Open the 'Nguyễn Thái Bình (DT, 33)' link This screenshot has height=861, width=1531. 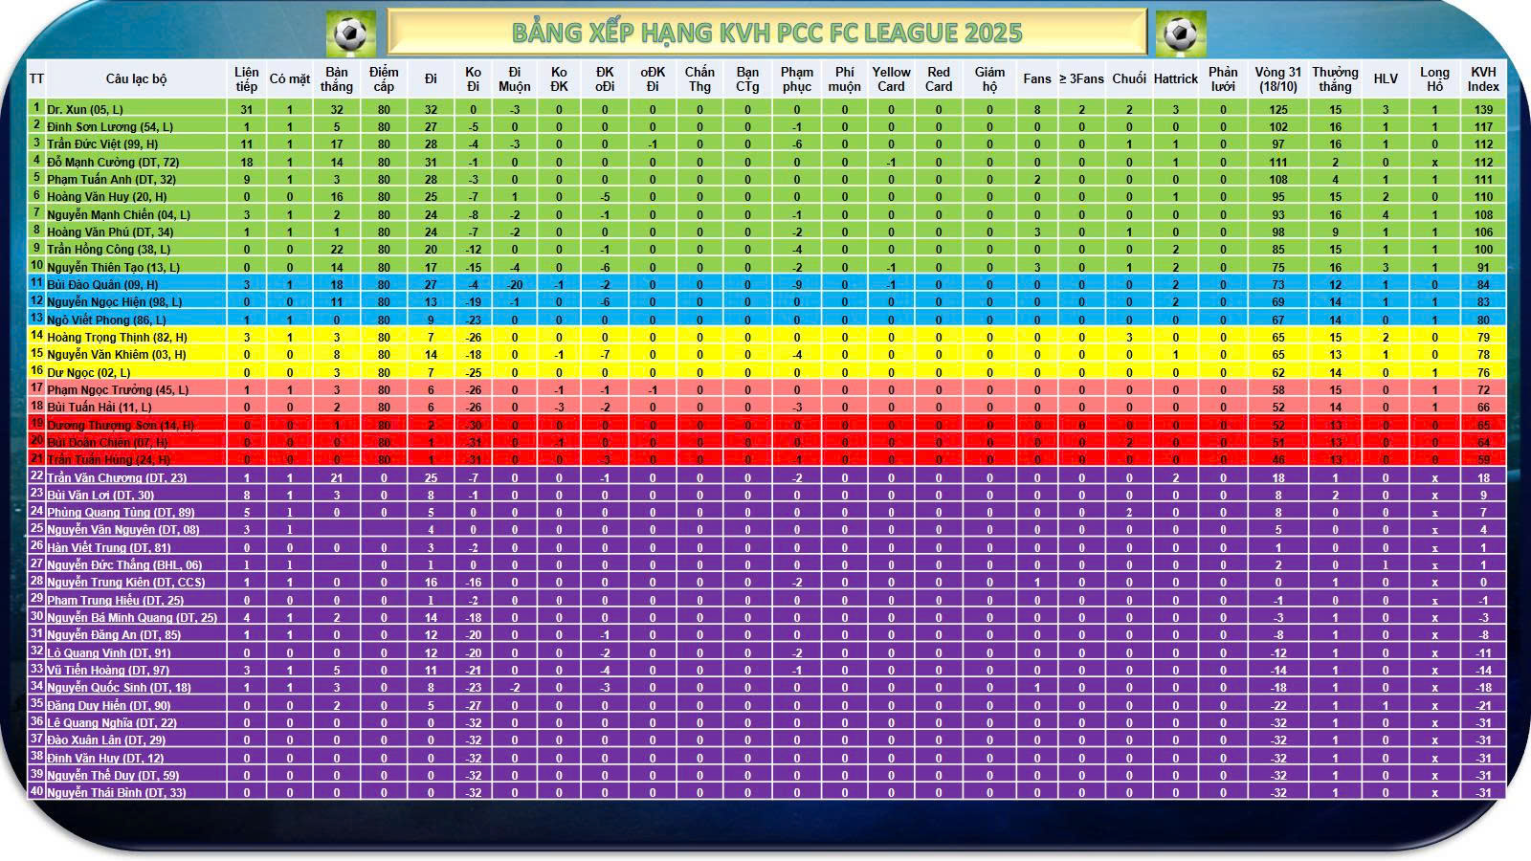tap(117, 793)
